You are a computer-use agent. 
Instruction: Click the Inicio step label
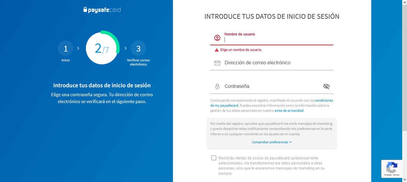click(66, 60)
